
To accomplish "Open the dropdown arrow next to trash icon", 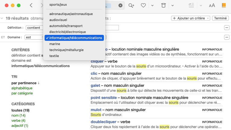I will [173, 5].
